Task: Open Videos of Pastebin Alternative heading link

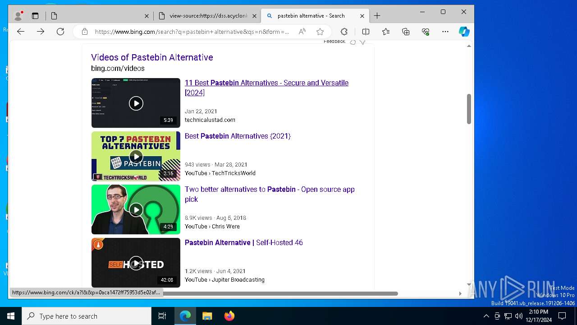Action: pyautogui.click(x=152, y=57)
